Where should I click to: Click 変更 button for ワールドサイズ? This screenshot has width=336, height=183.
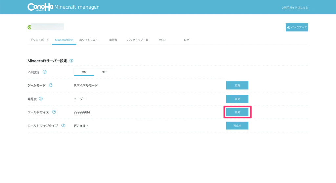pos(237,112)
